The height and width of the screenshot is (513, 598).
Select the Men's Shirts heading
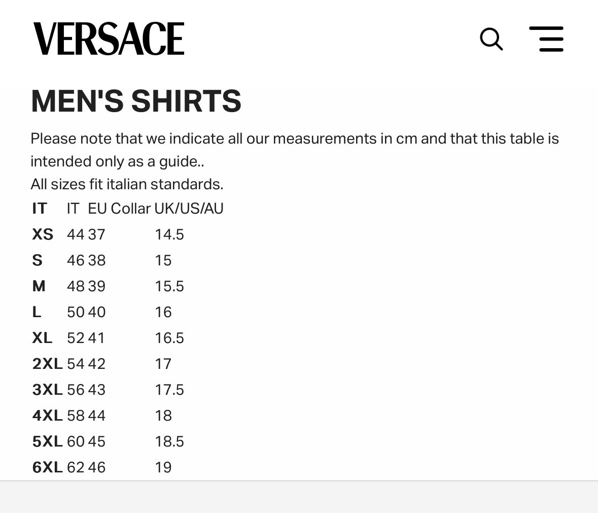136,101
